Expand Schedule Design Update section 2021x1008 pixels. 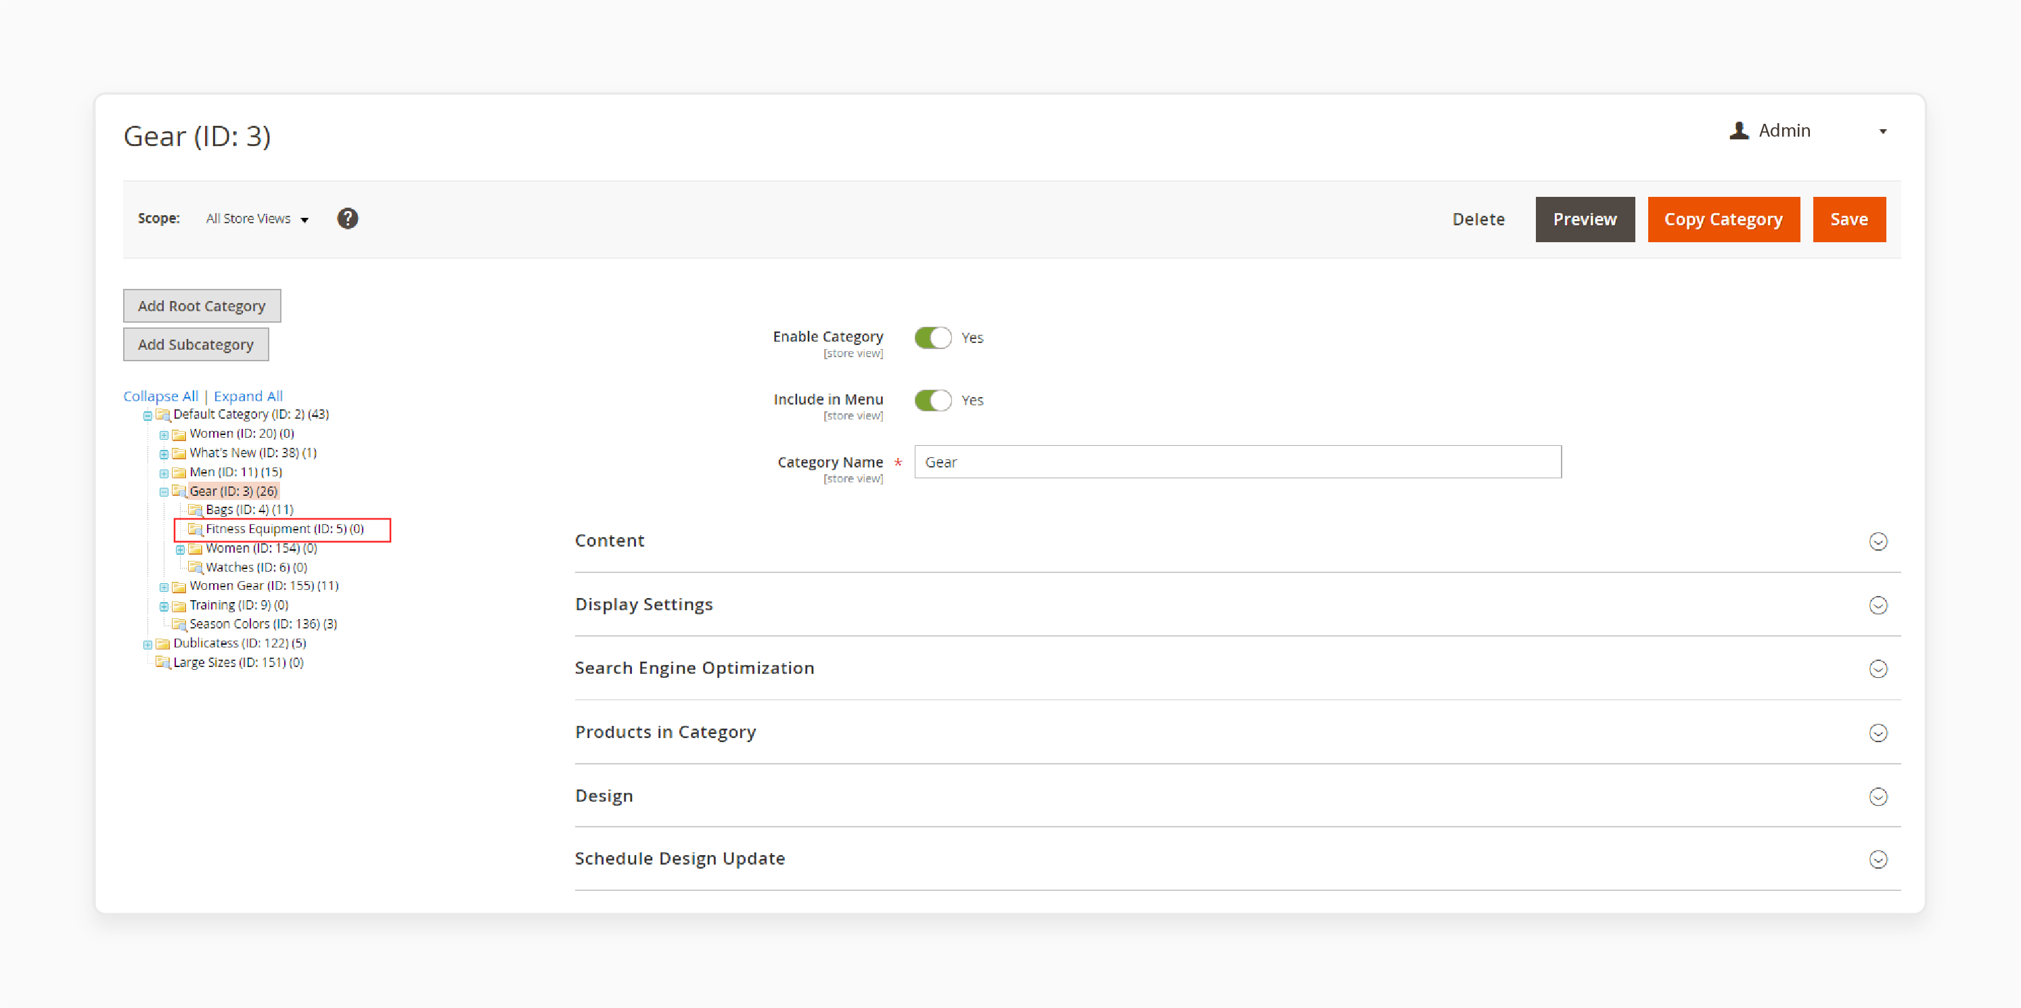click(1237, 858)
